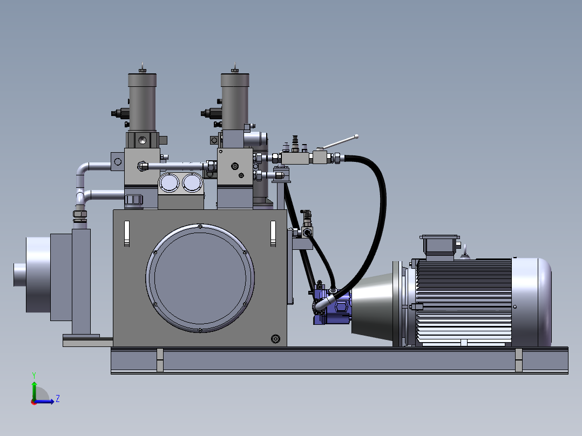
Task: Select the round flange at far left
Action: click(38, 275)
